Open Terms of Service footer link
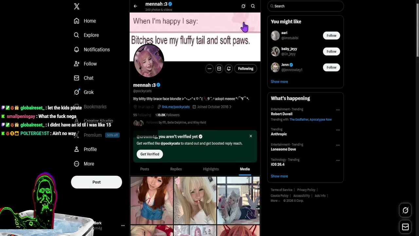The width and height of the screenshot is (419, 236). click(x=281, y=190)
